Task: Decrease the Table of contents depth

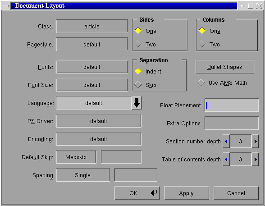Action: (226, 160)
